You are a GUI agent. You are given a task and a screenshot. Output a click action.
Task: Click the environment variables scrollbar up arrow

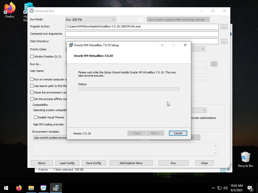215,146
